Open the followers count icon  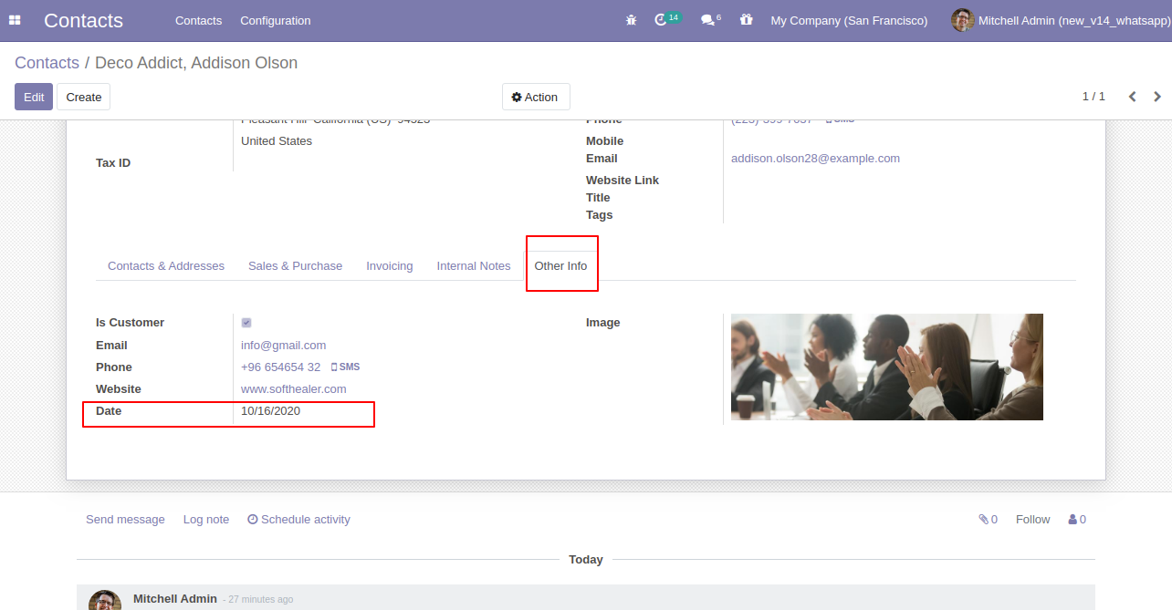(x=1077, y=520)
